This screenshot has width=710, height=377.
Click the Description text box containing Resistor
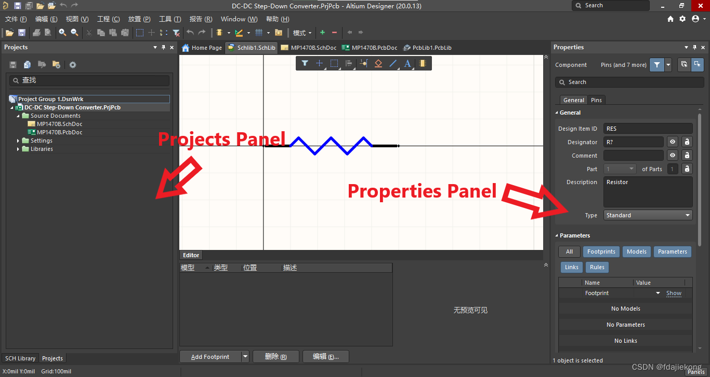point(648,192)
